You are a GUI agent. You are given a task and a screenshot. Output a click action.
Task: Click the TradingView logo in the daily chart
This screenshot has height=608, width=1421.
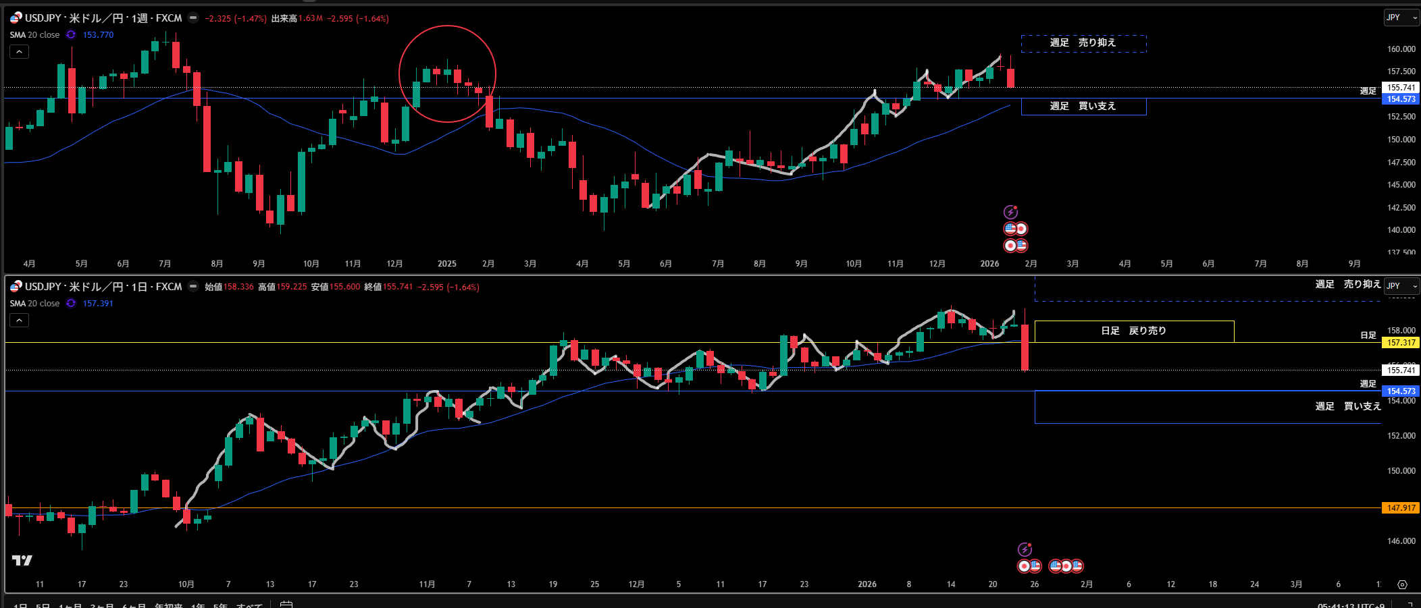[x=22, y=560]
